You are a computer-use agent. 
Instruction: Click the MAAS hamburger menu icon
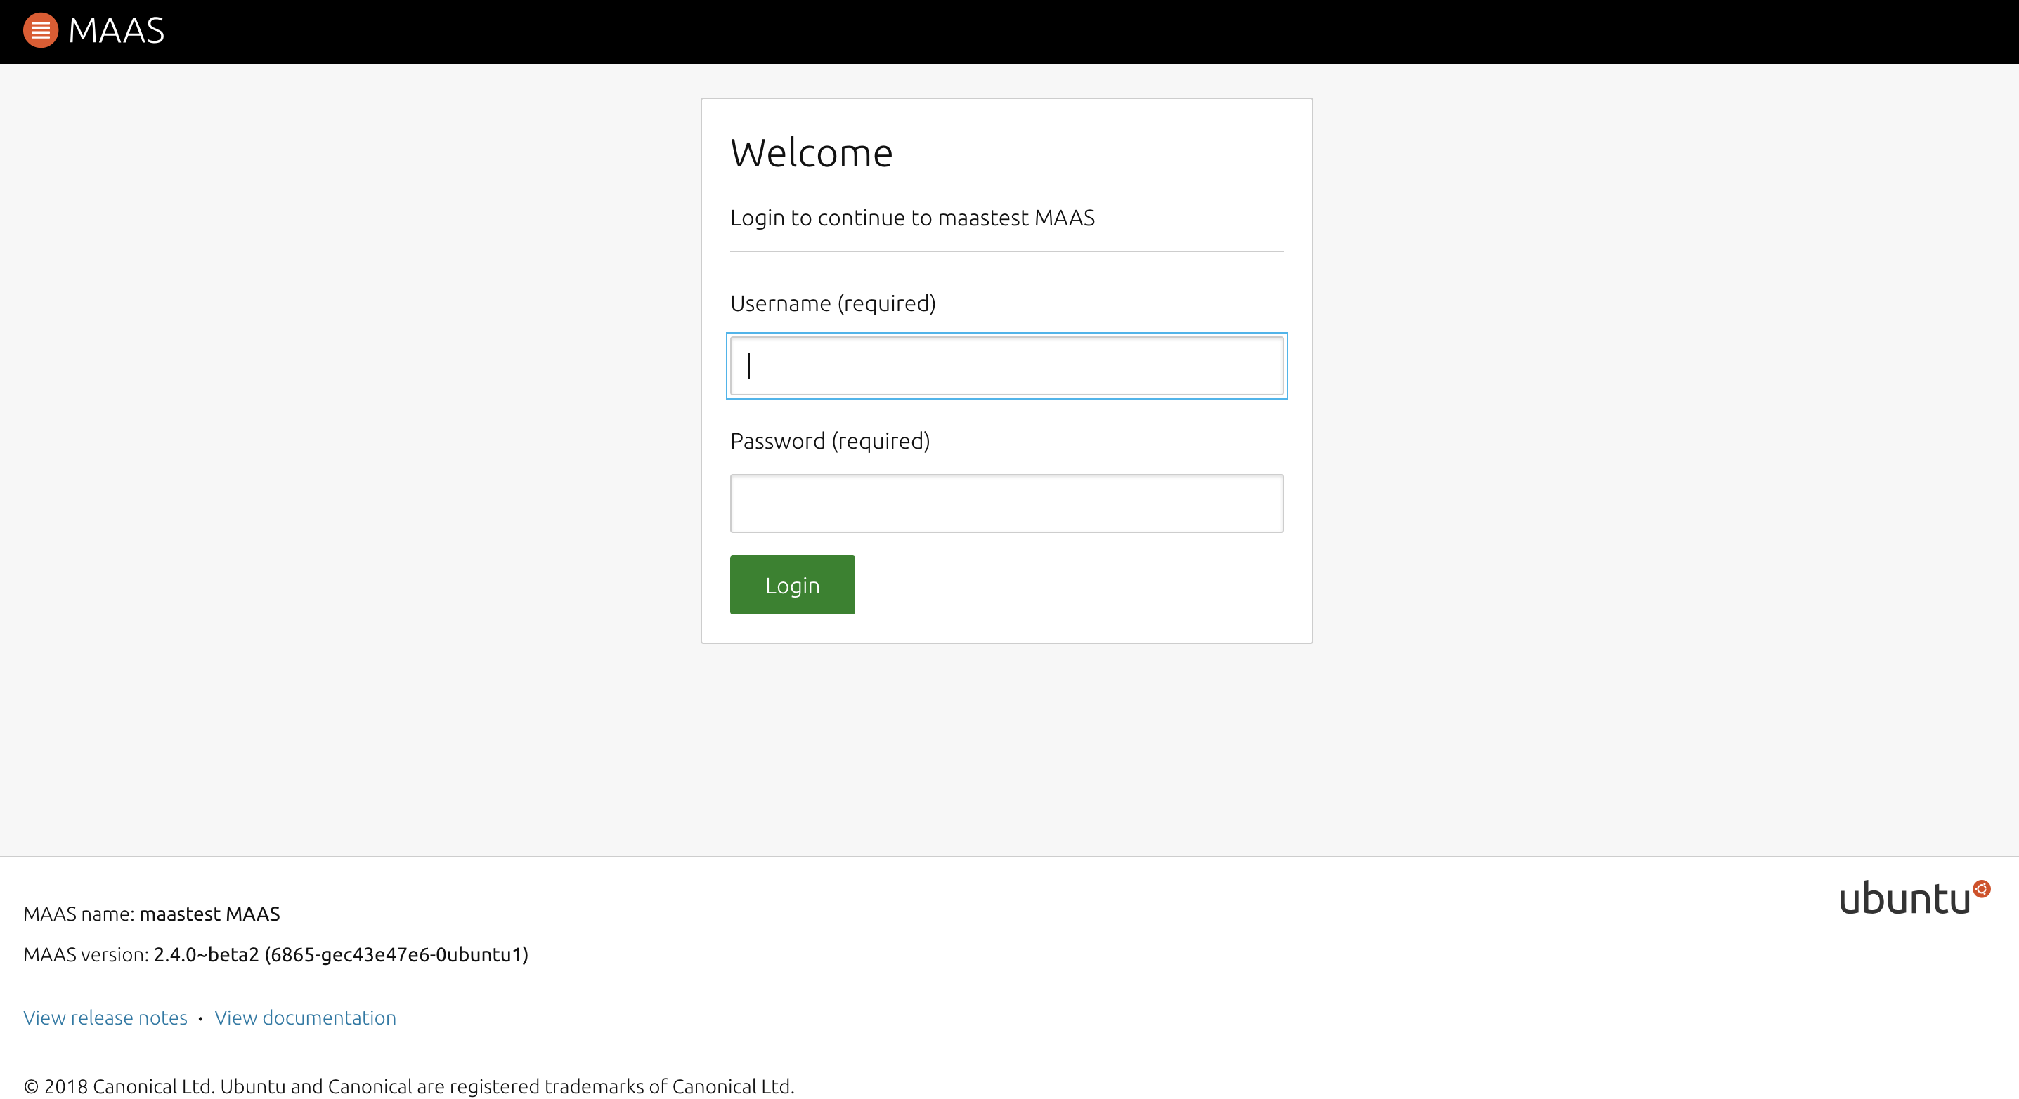coord(39,29)
